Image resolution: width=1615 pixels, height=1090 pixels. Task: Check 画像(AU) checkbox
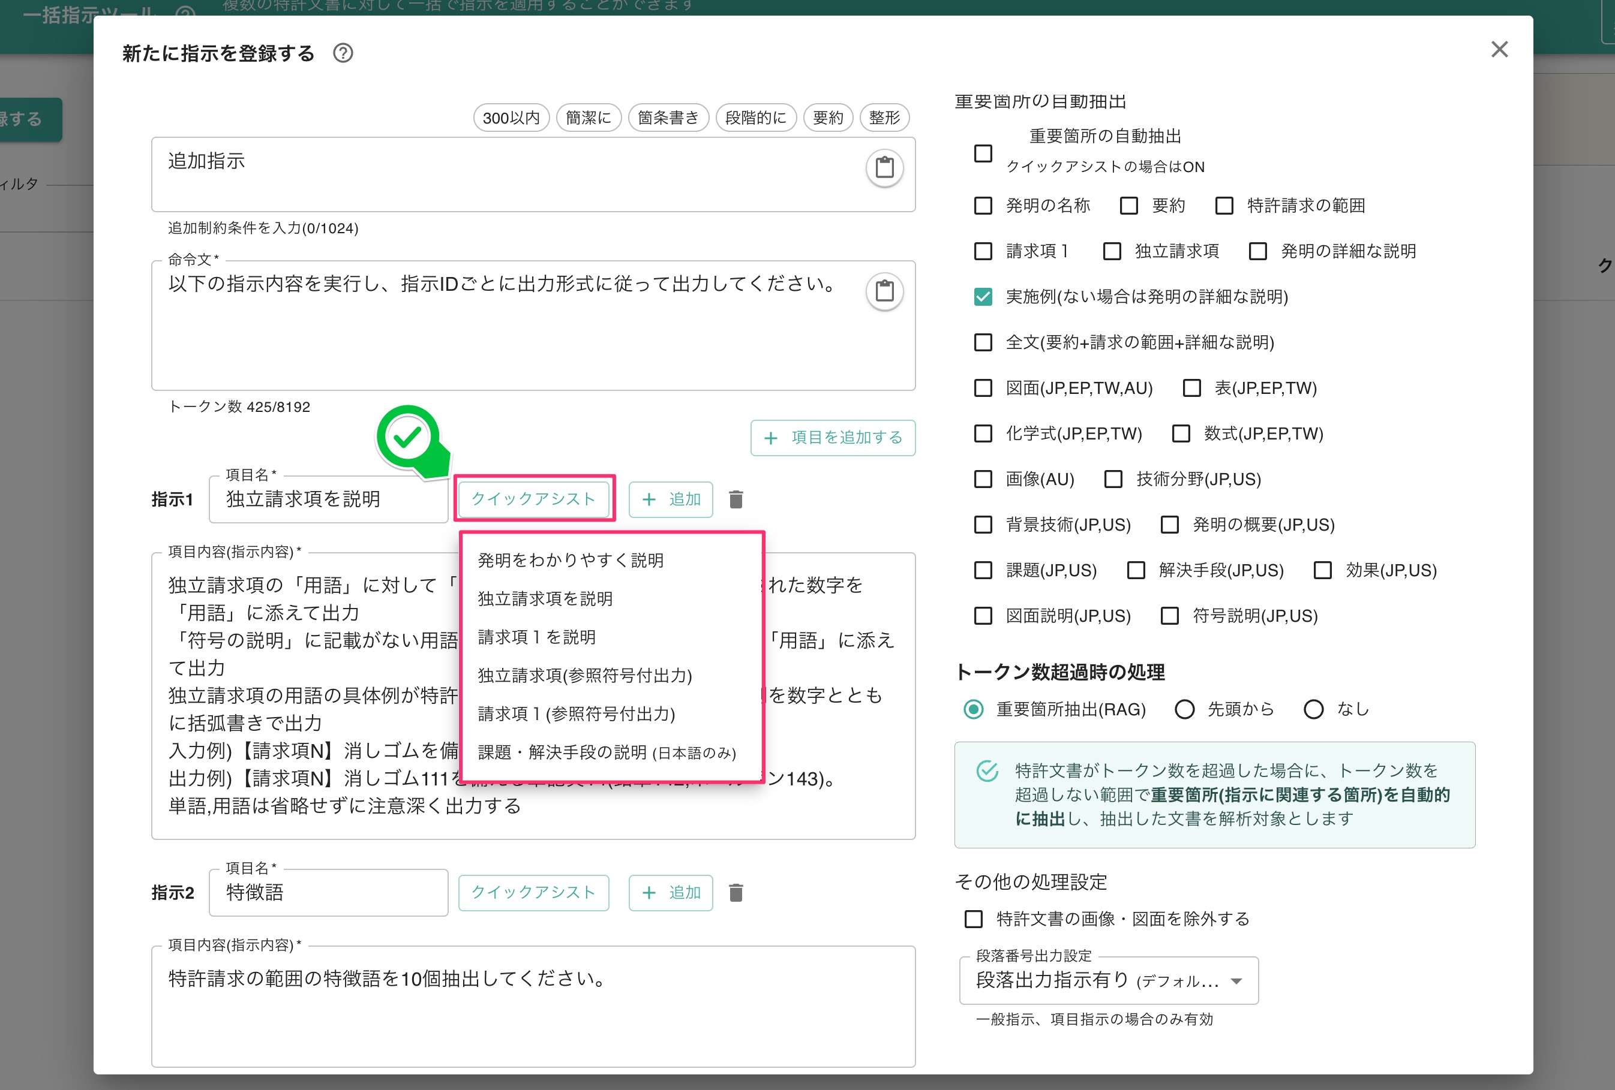click(983, 480)
